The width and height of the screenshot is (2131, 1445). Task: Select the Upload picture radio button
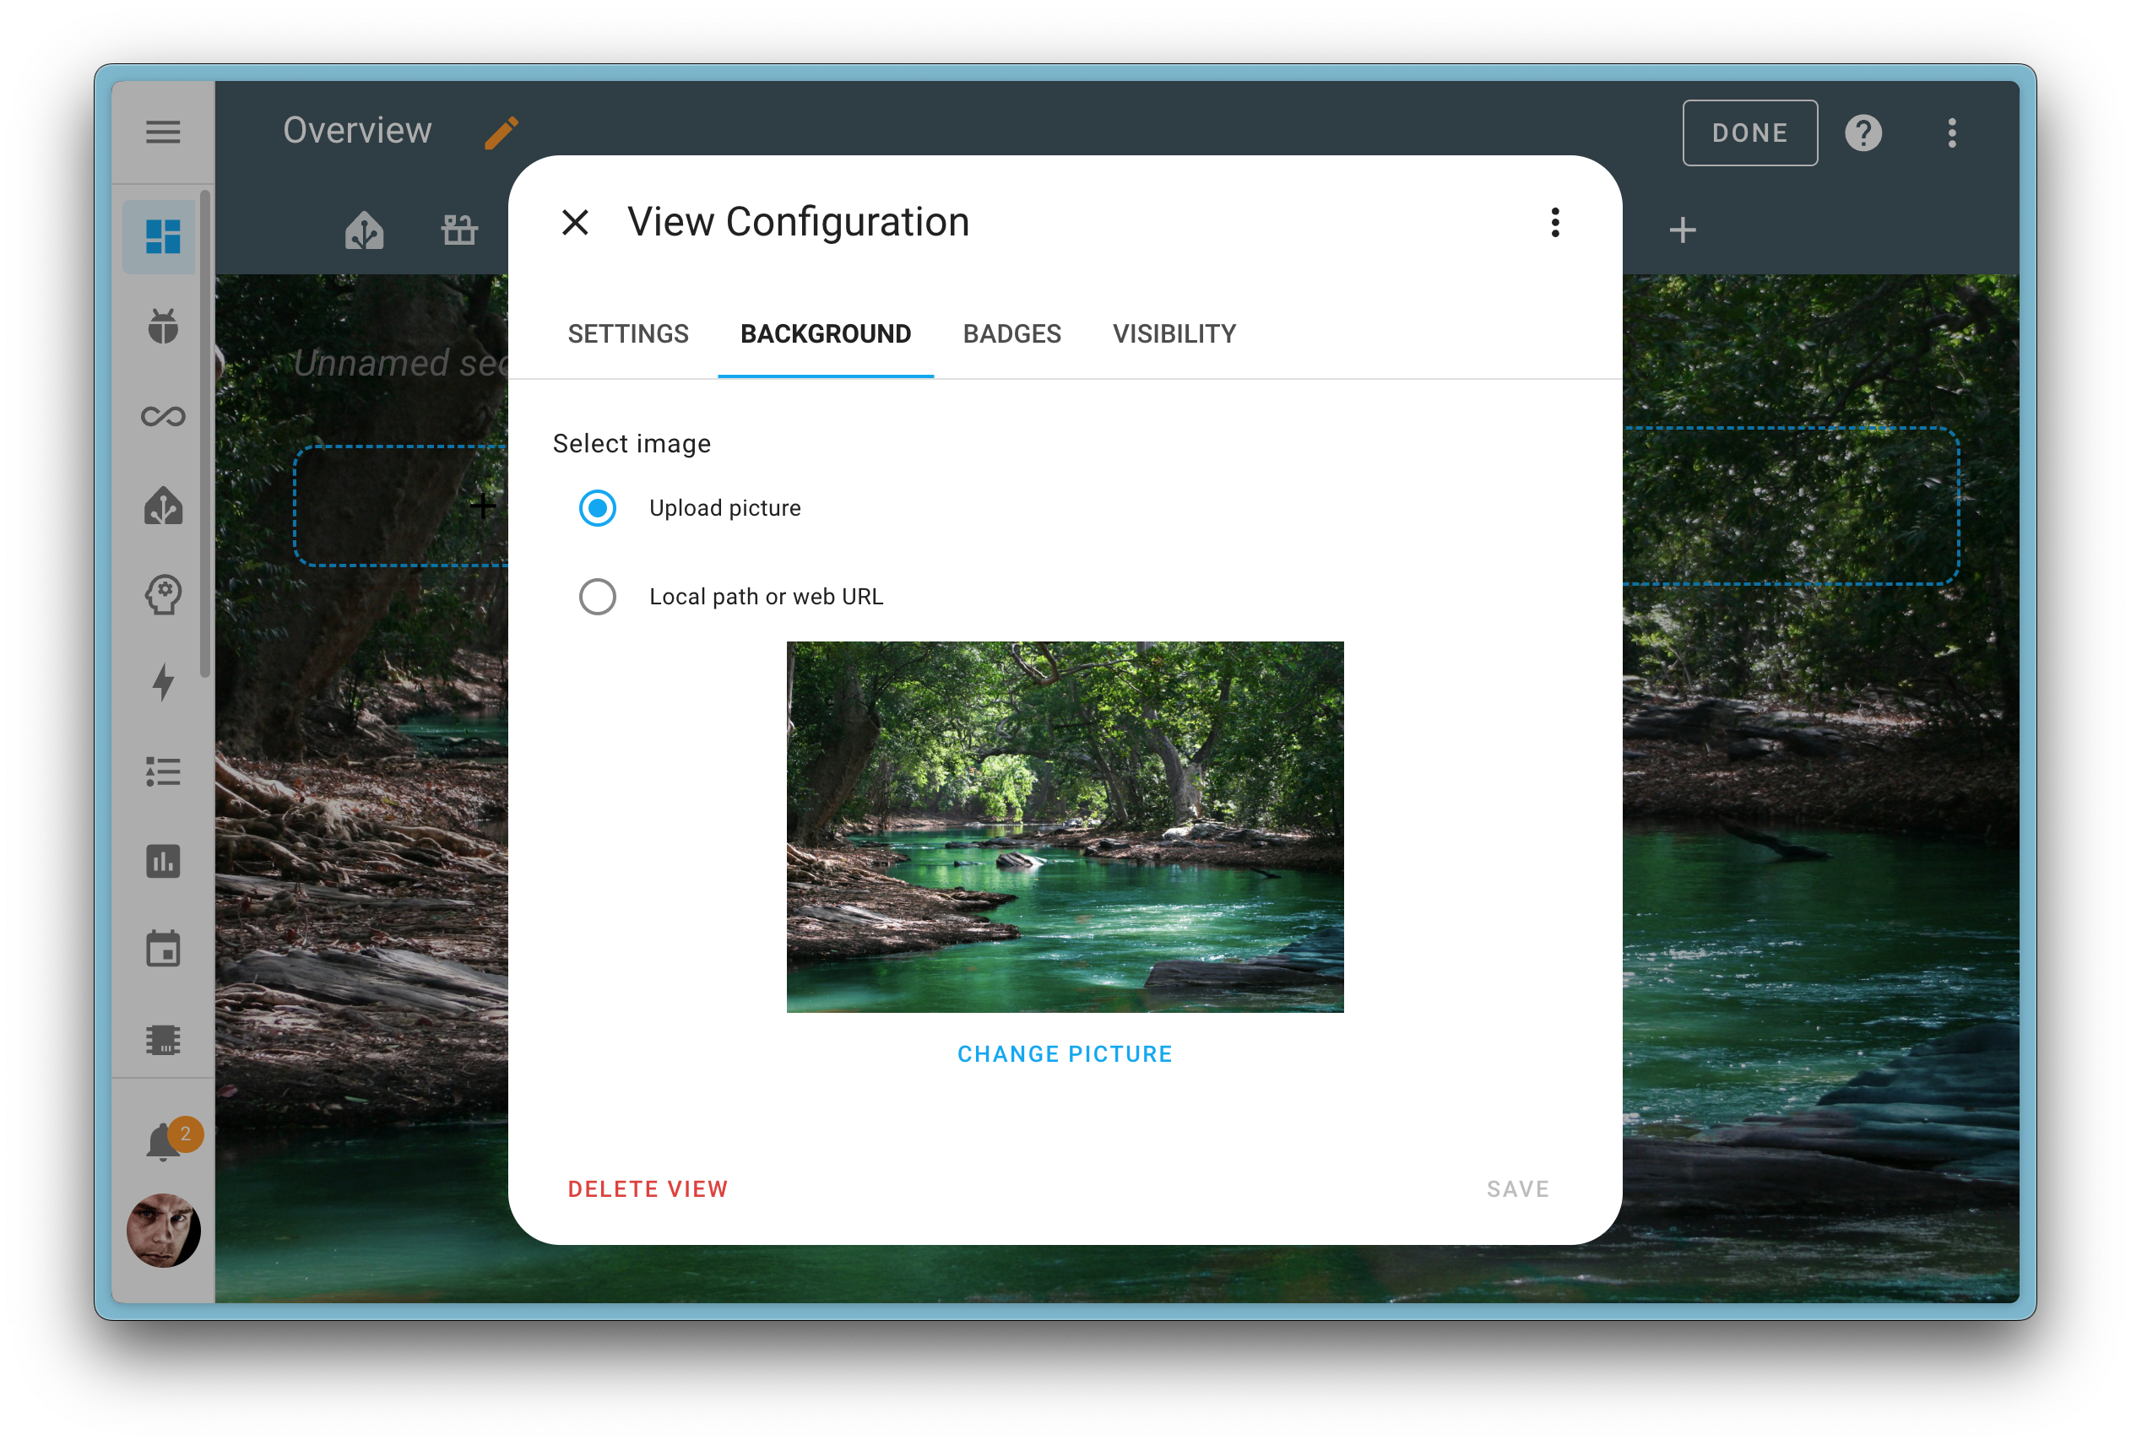[x=597, y=507]
